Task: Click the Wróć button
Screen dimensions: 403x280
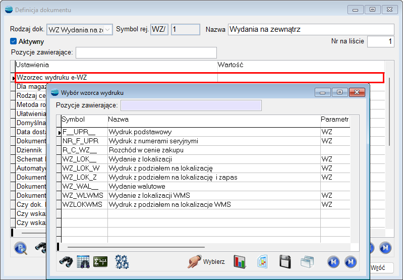Action: [381, 267]
